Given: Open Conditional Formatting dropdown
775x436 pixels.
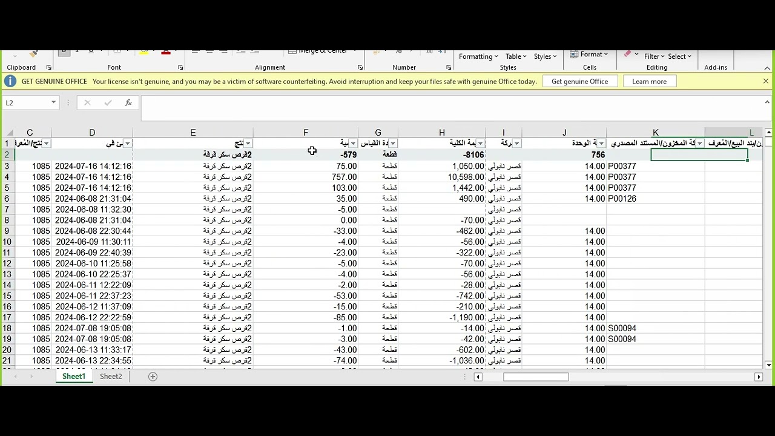Looking at the screenshot, I should point(478,56).
